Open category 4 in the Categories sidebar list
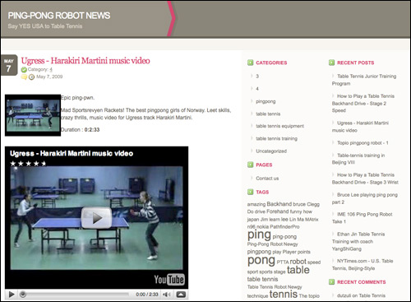This screenshot has width=411, height=302. (x=257, y=89)
